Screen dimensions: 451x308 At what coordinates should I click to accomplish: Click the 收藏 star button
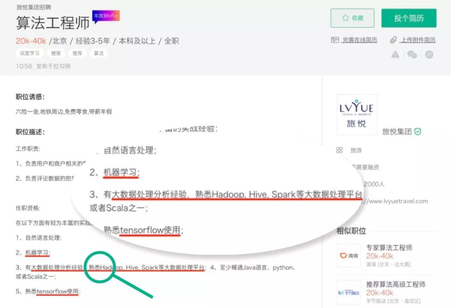352,18
